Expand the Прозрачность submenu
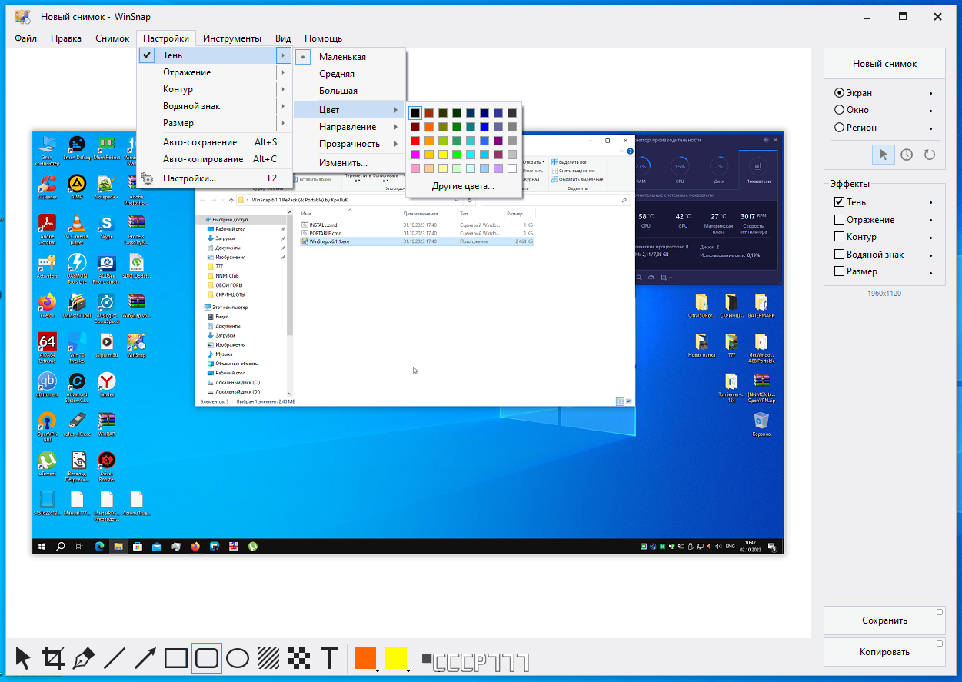Viewport: 962px width, 682px height. pyautogui.click(x=350, y=144)
